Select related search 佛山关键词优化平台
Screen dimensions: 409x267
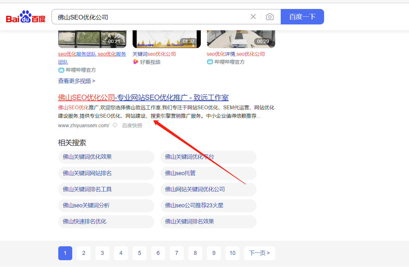point(209,157)
